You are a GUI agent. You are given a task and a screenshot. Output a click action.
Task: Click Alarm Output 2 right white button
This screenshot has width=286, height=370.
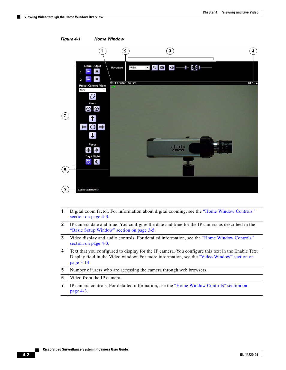pyautogui.click(x=97, y=79)
